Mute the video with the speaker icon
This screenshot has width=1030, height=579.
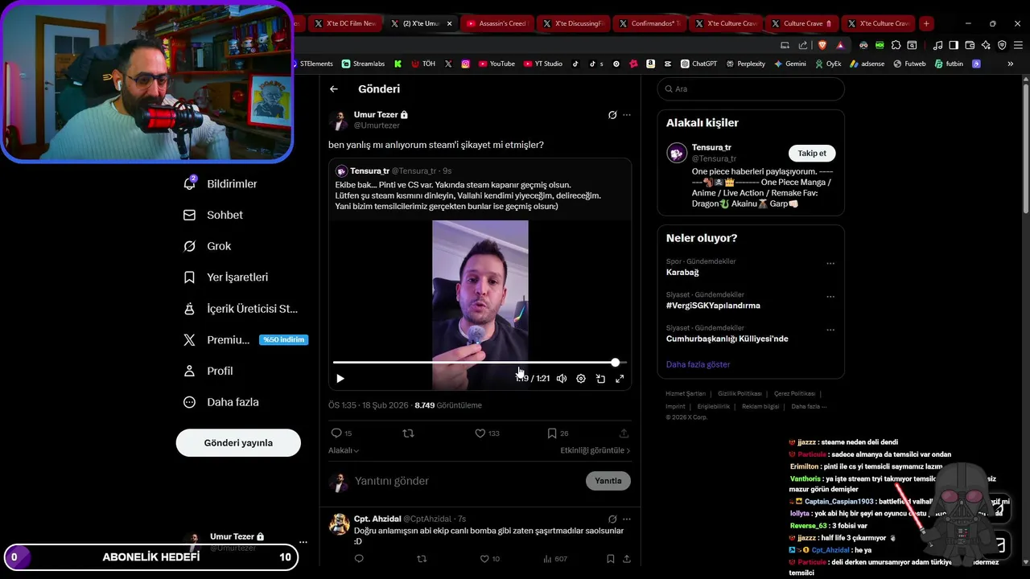[562, 379]
